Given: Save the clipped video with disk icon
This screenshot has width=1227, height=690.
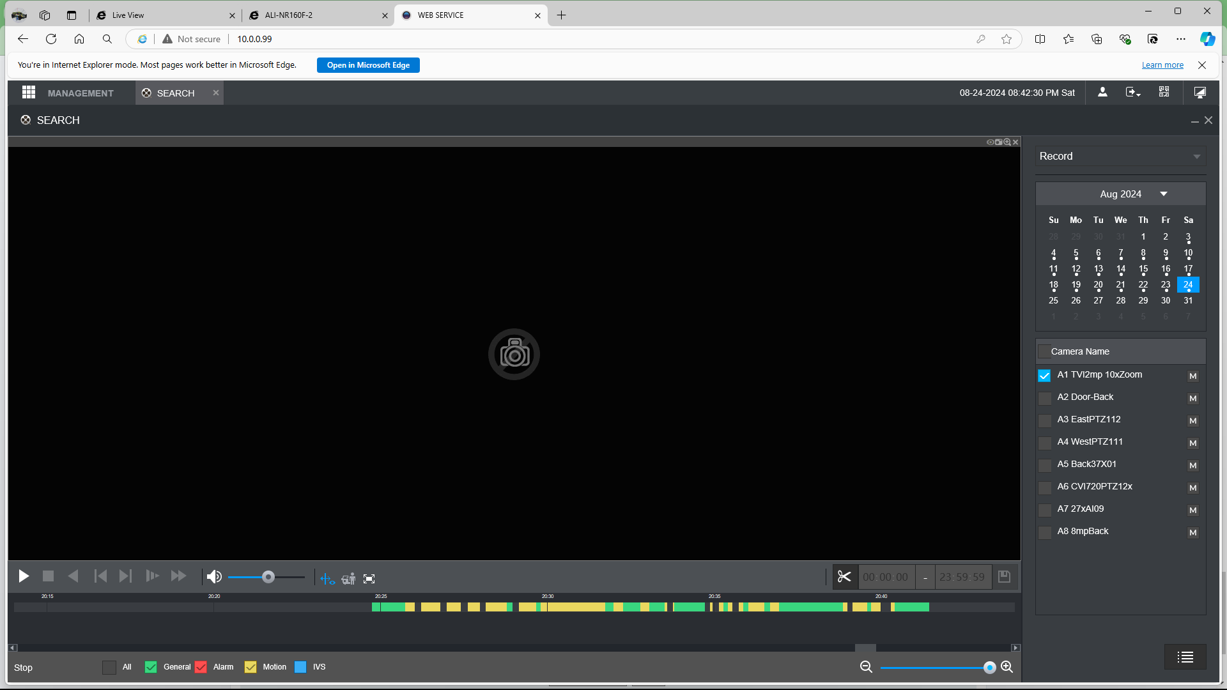Looking at the screenshot, I should (1004, 577).
